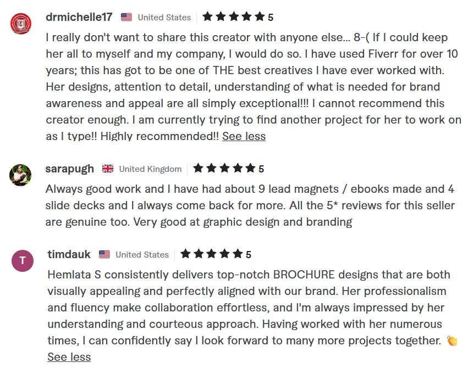Click the clapping hands emoji in timdauk's review

452,341
